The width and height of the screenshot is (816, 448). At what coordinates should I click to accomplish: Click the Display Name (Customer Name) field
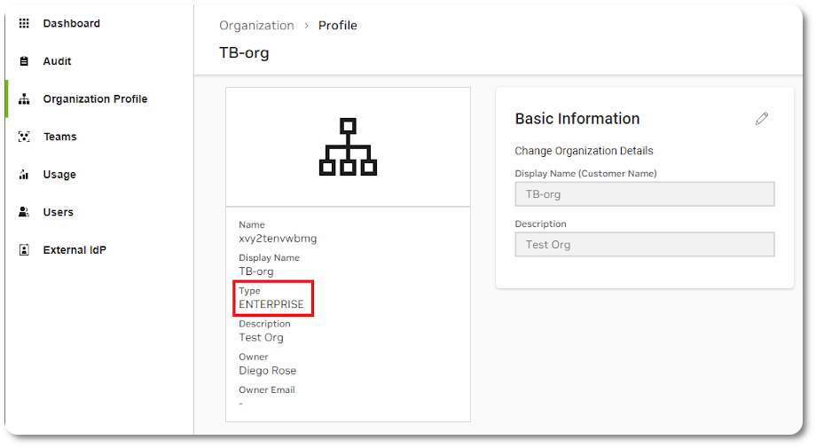tap(644, 194)
